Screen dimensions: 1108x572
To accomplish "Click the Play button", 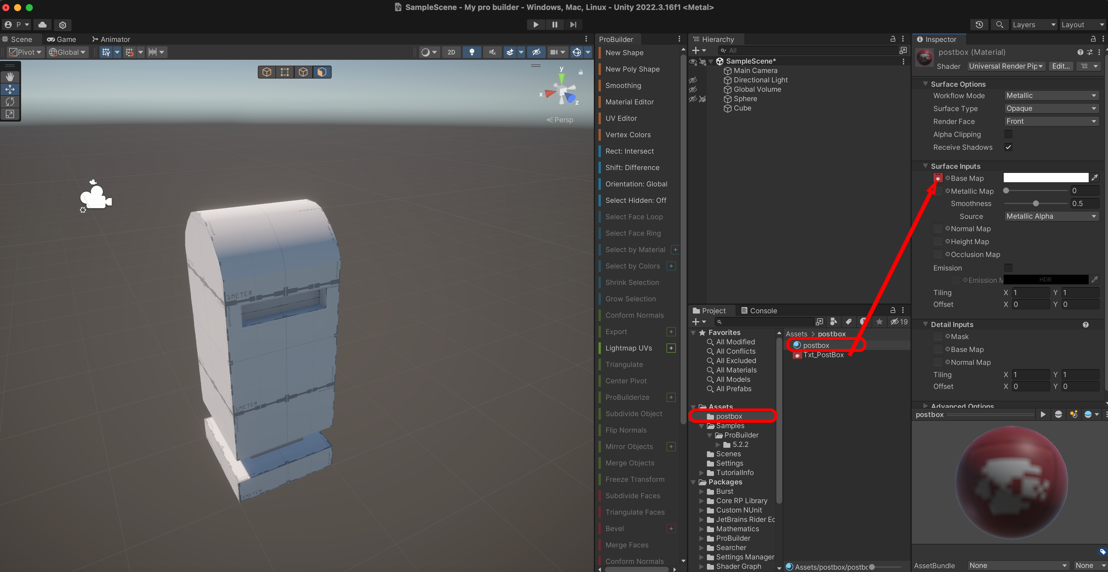I will point(536,25).
